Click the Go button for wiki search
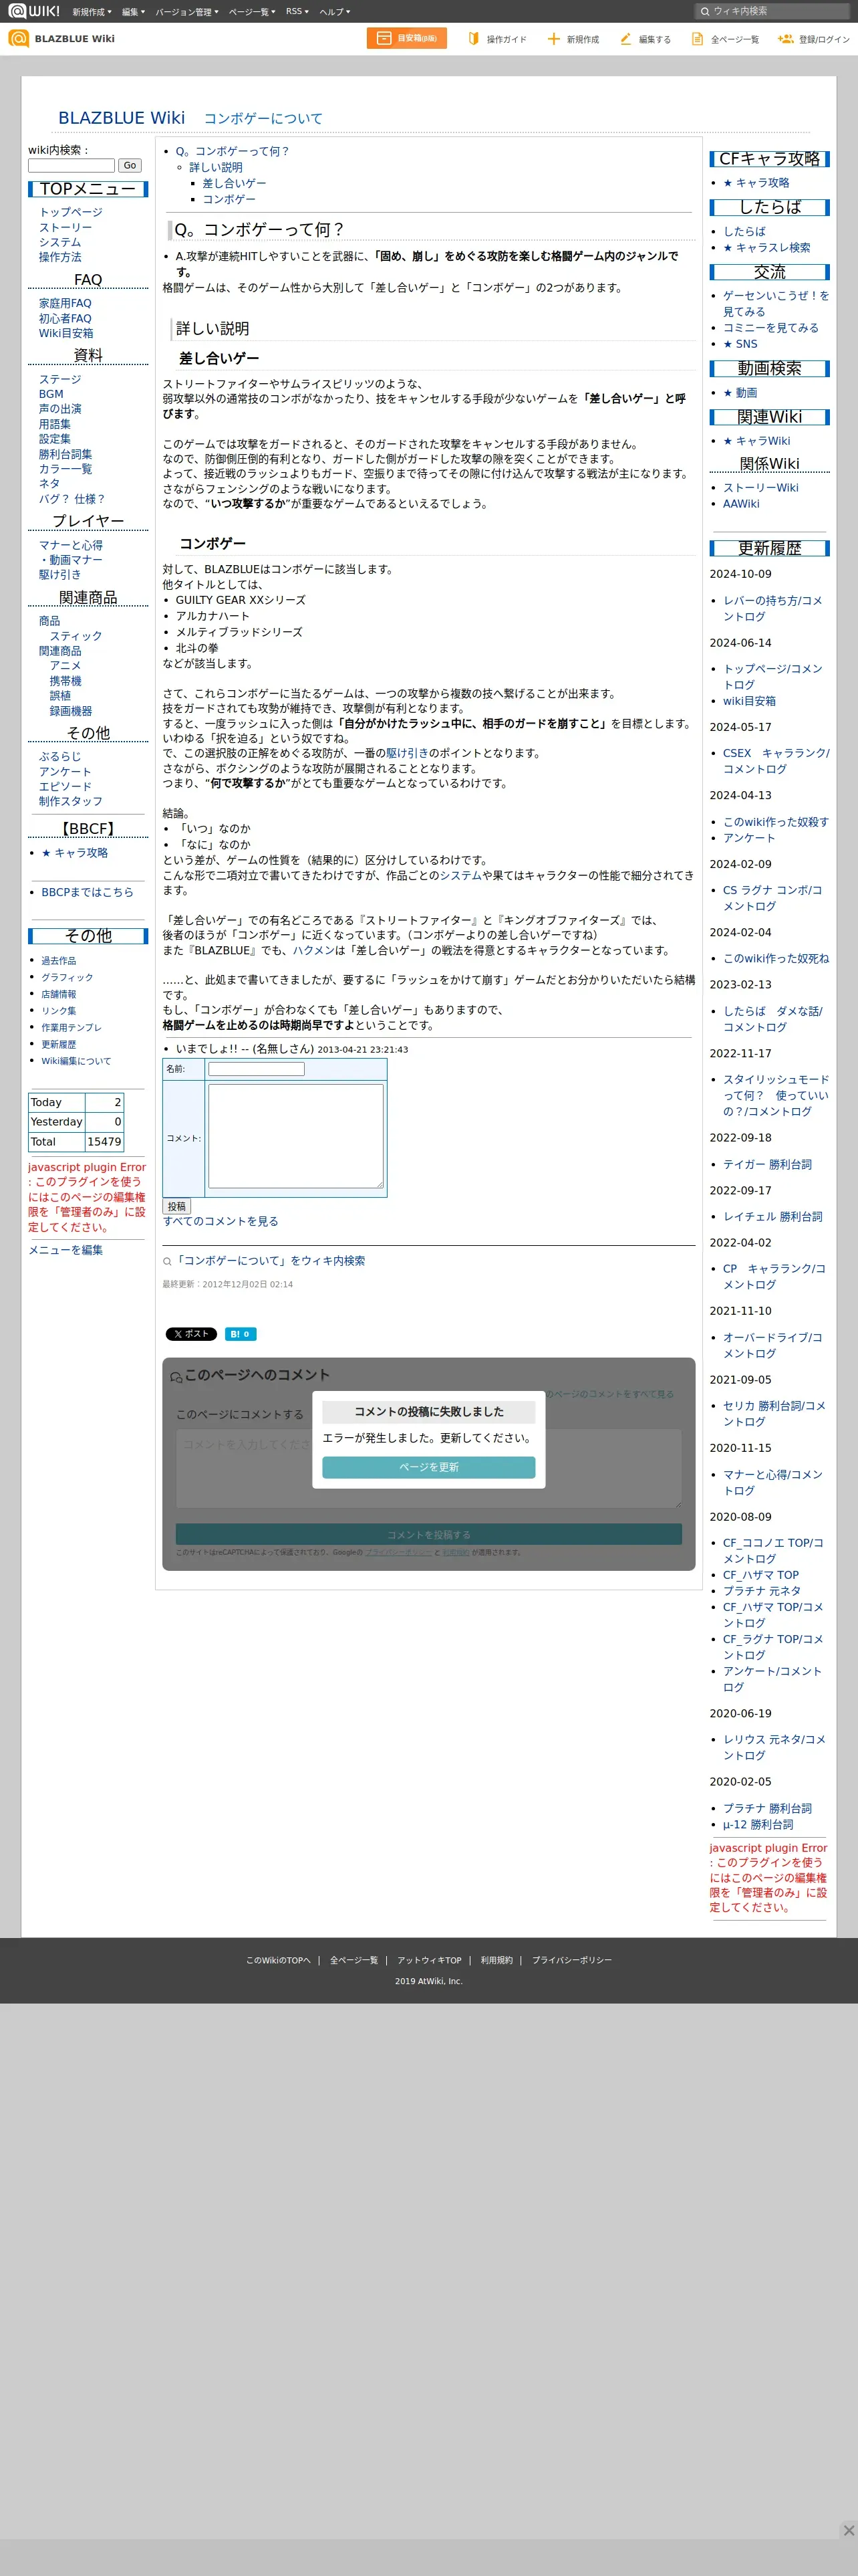The height and width of the screenshot is (2576, 858). [x=130, y=166]
